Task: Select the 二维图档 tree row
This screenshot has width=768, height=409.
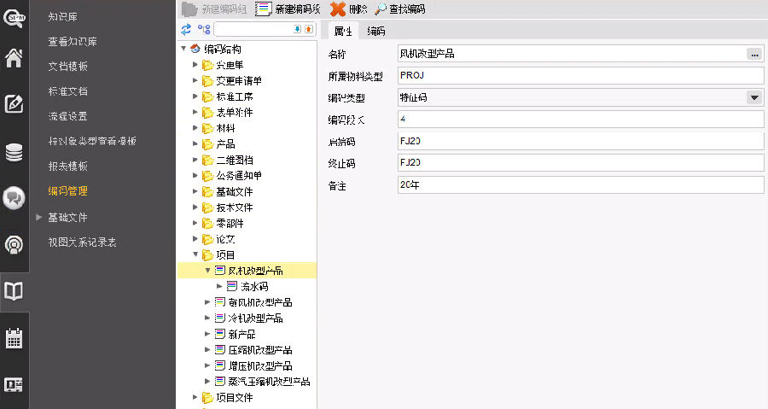Action: [247, 160]
